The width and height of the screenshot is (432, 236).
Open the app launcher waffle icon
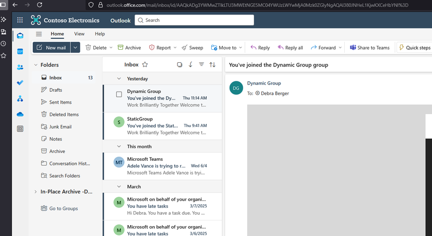(20, 20)
